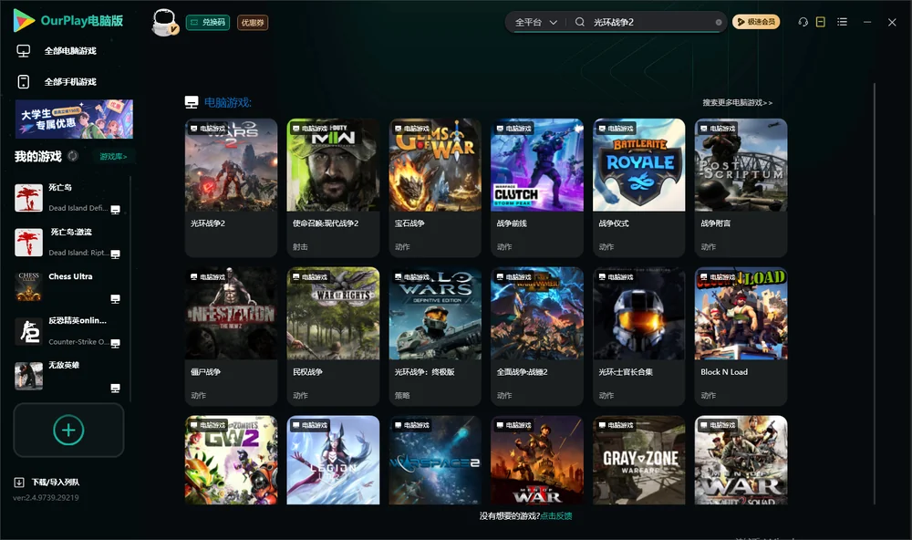Viewport: 912px width, 540px height.
Task: Select the 僵尸战争 game cover
Action: click(231, 314)
